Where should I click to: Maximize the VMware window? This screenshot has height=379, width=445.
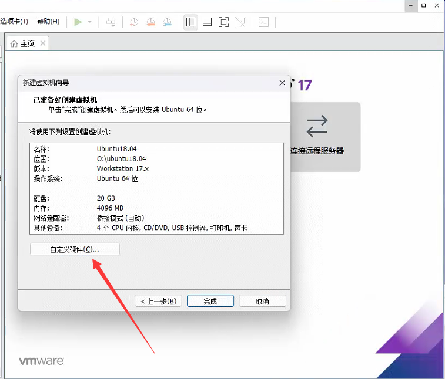tap(423, 5)
